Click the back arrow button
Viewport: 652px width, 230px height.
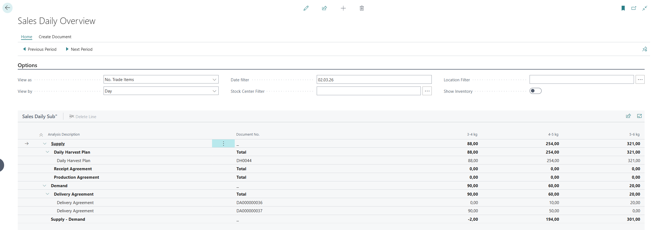pyautogui.click(x=7, y=8)
